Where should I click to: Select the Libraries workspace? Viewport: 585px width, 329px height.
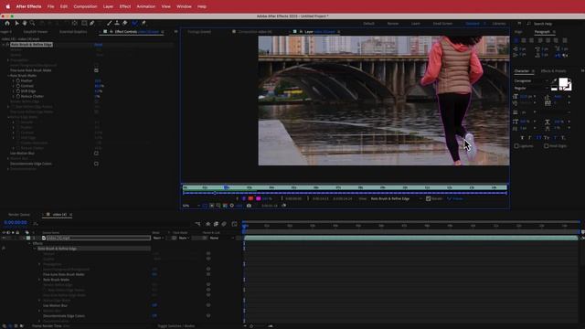[x=499, y=24]
